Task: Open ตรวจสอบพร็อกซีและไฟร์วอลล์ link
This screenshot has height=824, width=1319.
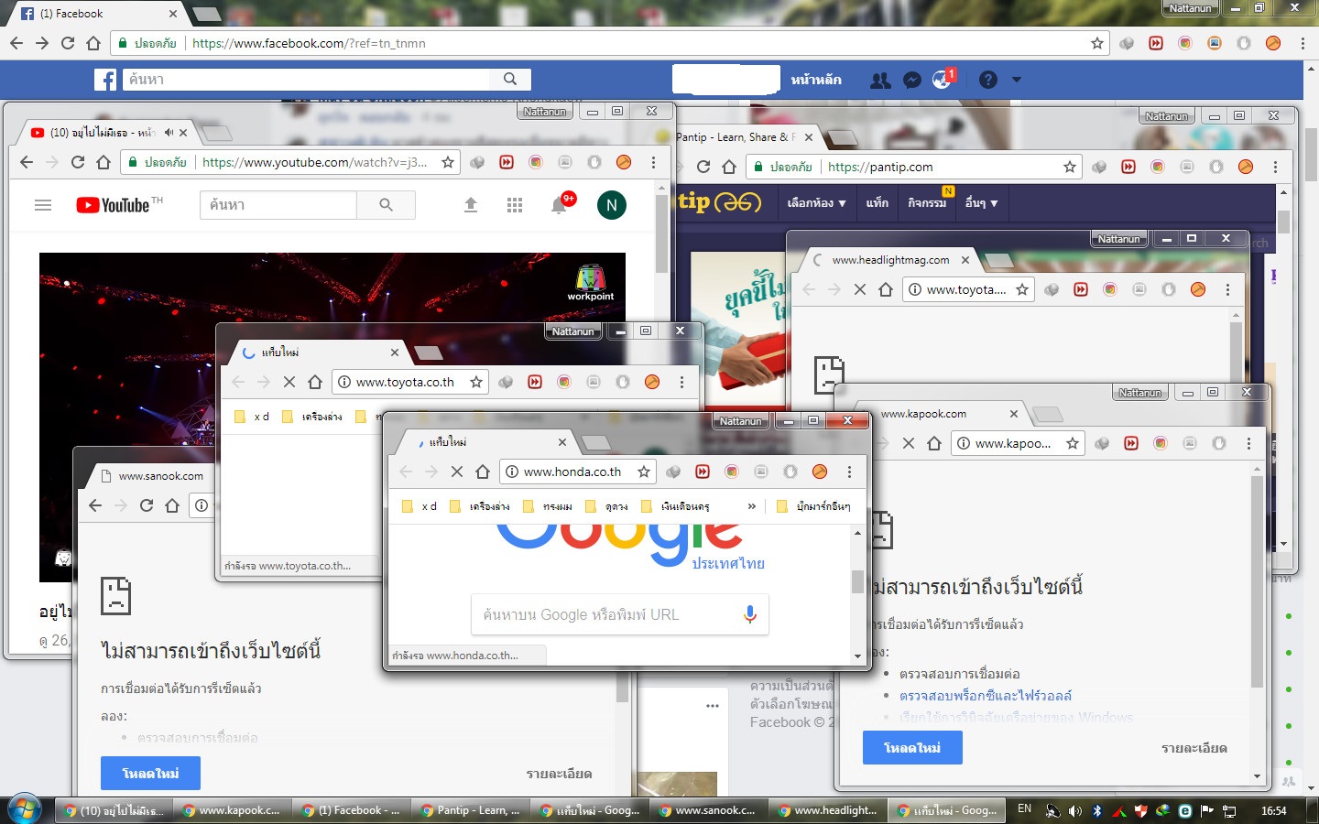Action: click(x=986, y=696)
